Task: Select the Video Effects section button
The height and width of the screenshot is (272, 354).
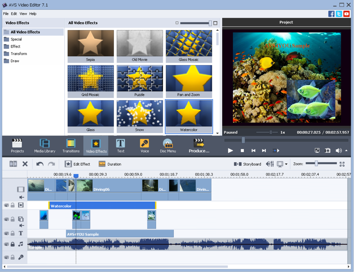Action: (x=96, y=146)
